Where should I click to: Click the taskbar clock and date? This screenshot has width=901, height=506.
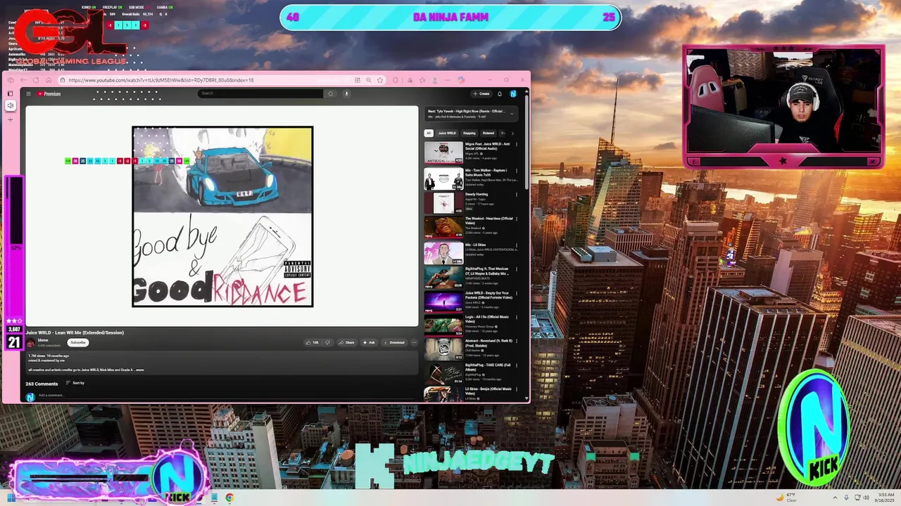885,498
